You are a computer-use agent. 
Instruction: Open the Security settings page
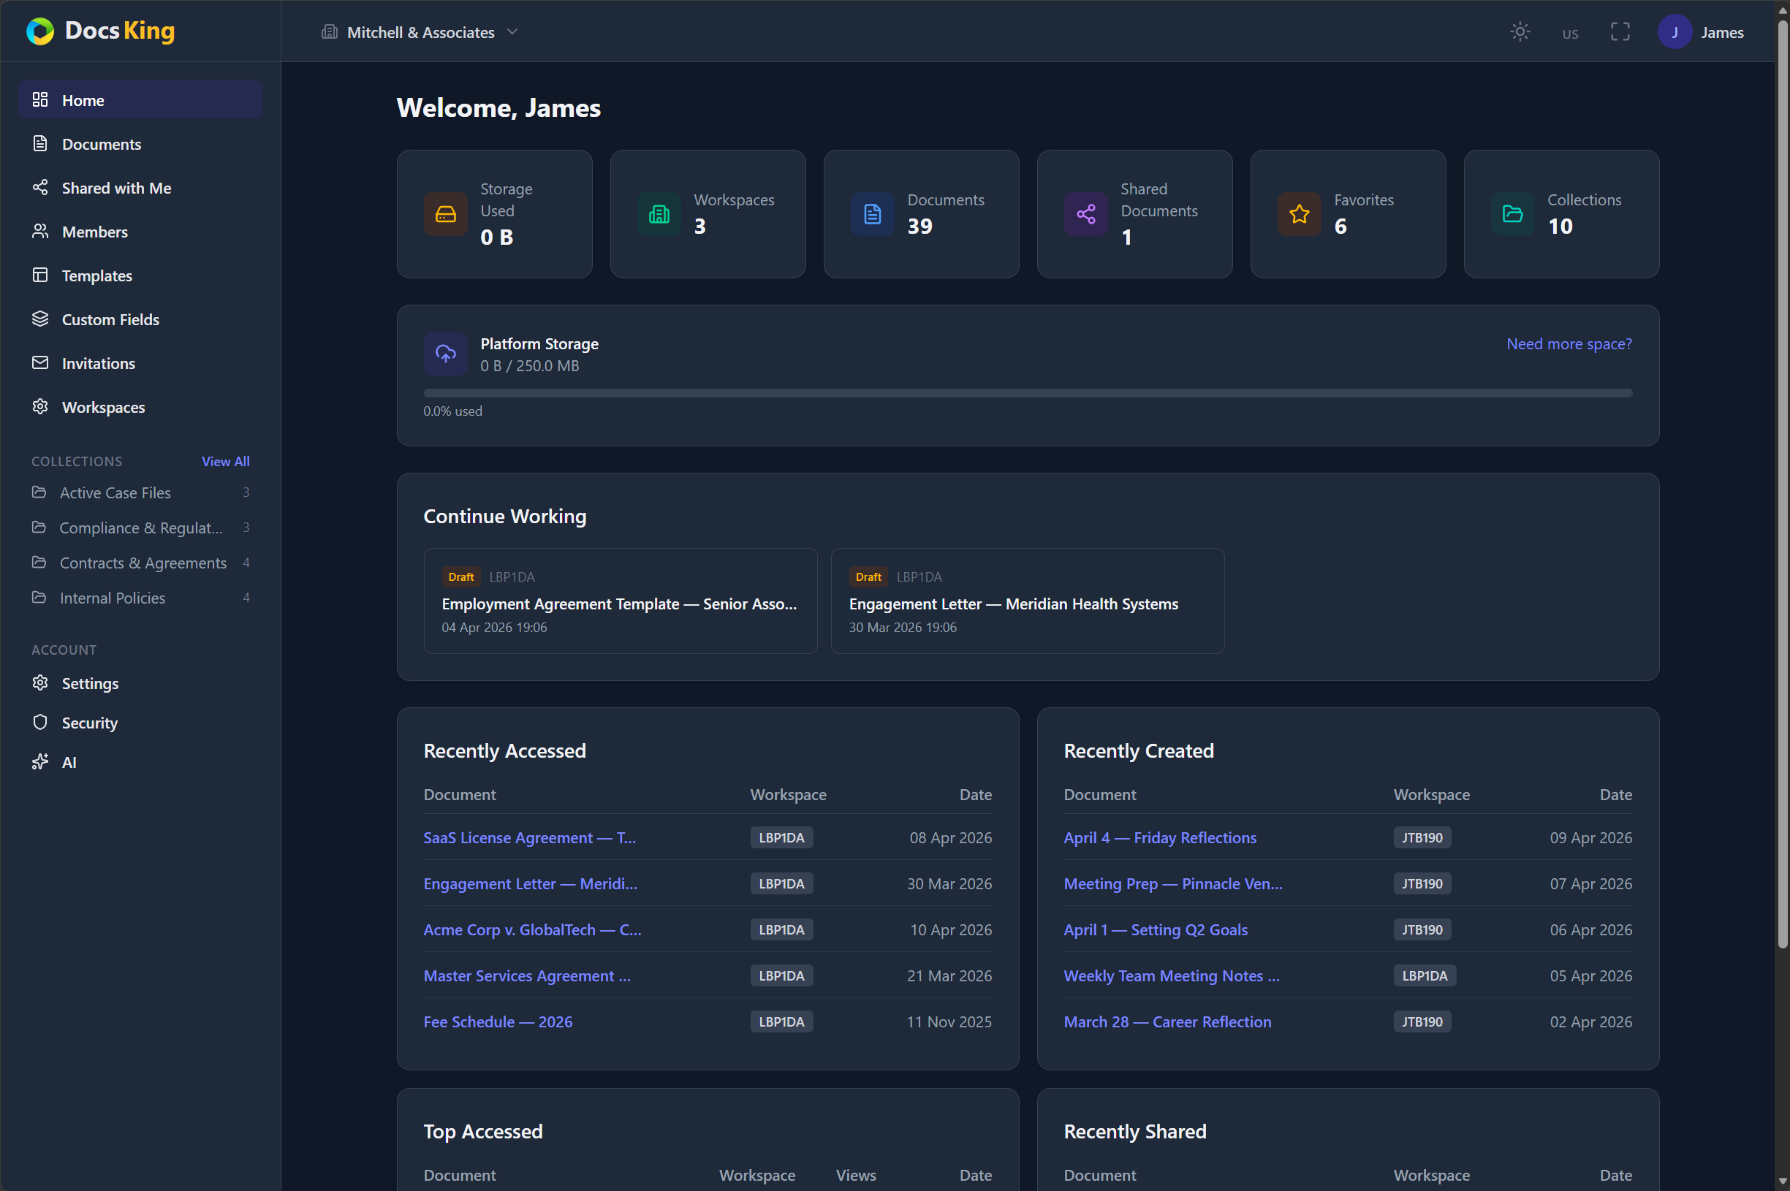90,723
